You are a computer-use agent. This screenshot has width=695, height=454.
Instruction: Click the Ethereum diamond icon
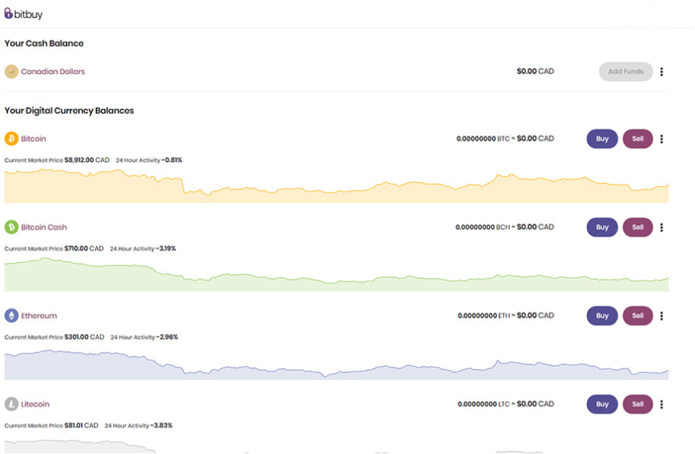[x=12, y=315]
